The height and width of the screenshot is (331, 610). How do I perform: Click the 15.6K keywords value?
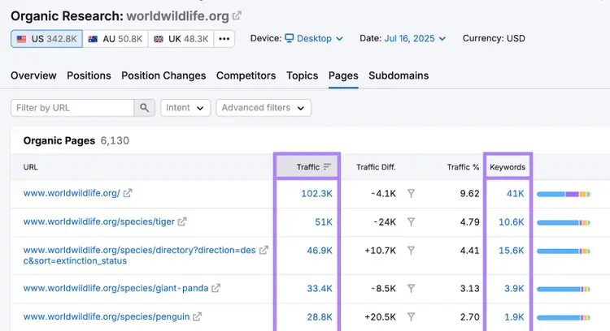pyautogui.click(x=512, y=251)
